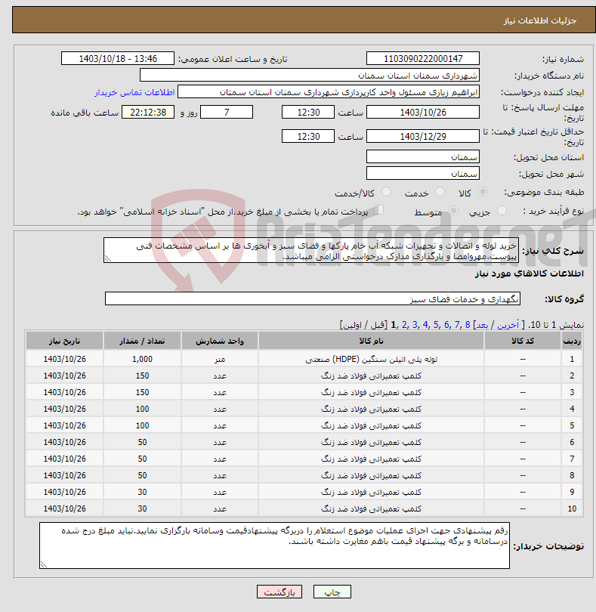Go to page 6 of items
Image resolution: width=596 pixels, height=612 pixels.
pos(446,325)
